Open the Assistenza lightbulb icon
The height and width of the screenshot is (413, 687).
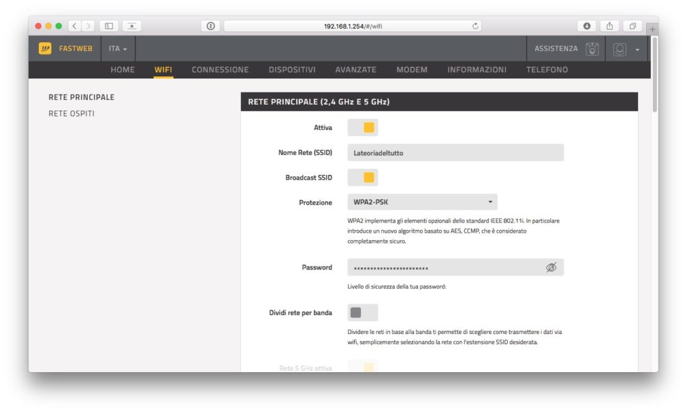(593, 48)
